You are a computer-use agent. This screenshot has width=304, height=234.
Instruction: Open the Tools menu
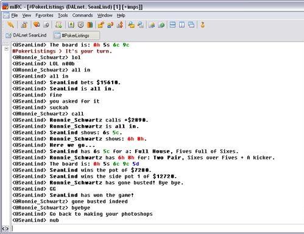pos(63,15)
